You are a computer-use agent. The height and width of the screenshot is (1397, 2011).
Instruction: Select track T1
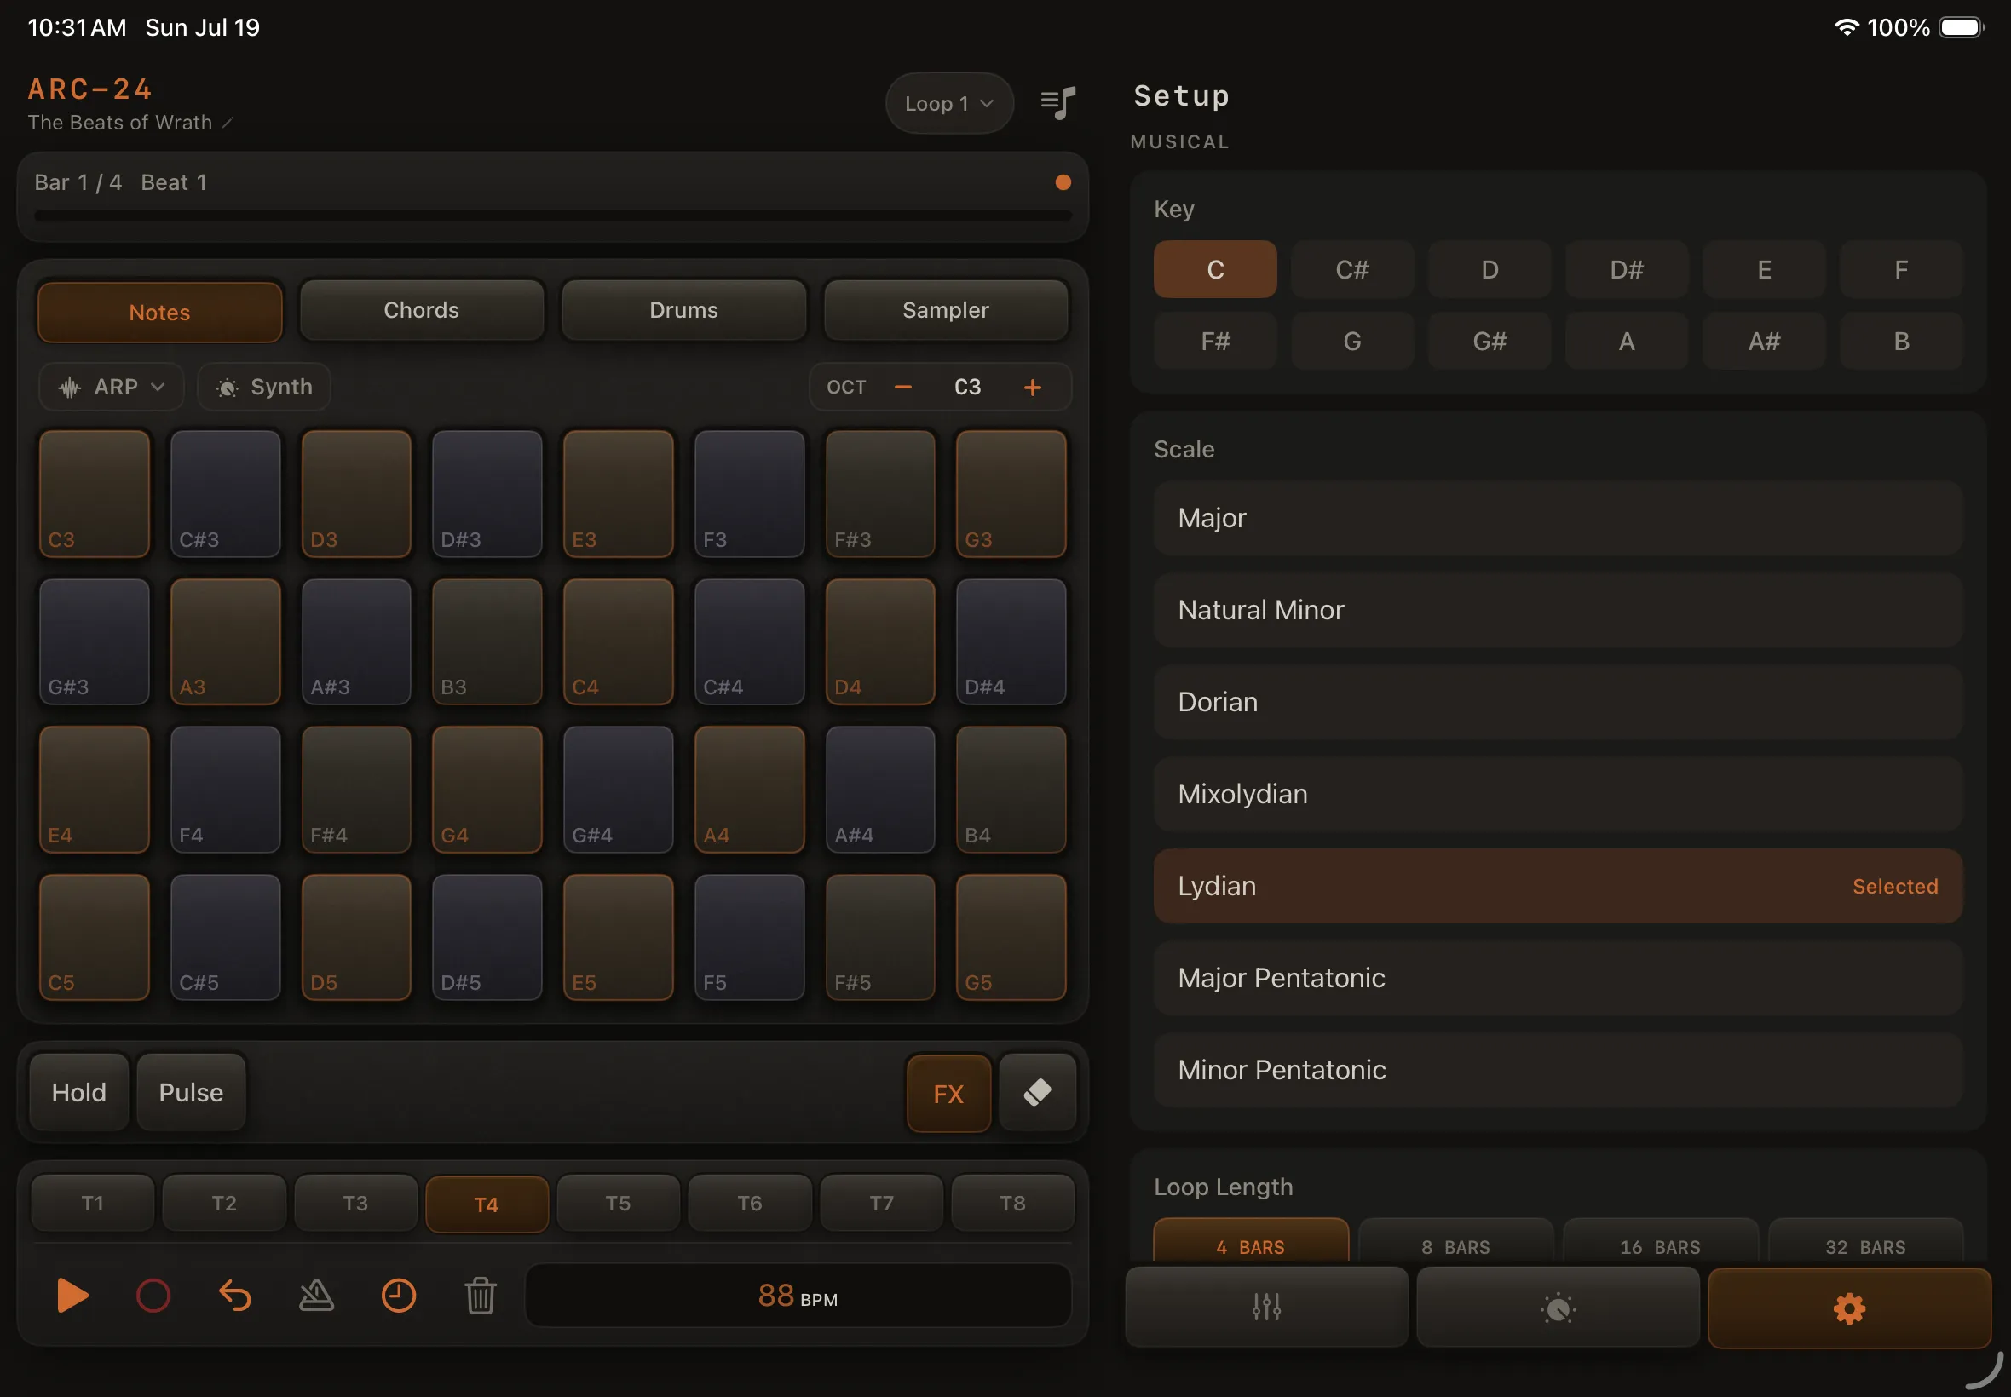[x=93, y=1203]
